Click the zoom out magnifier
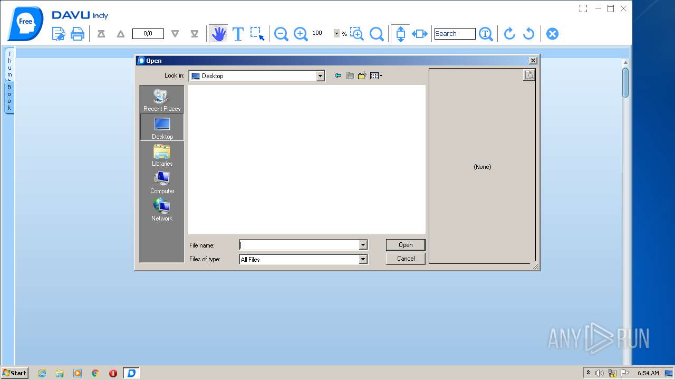The image size is (675, 380). [x=281, y=34]
